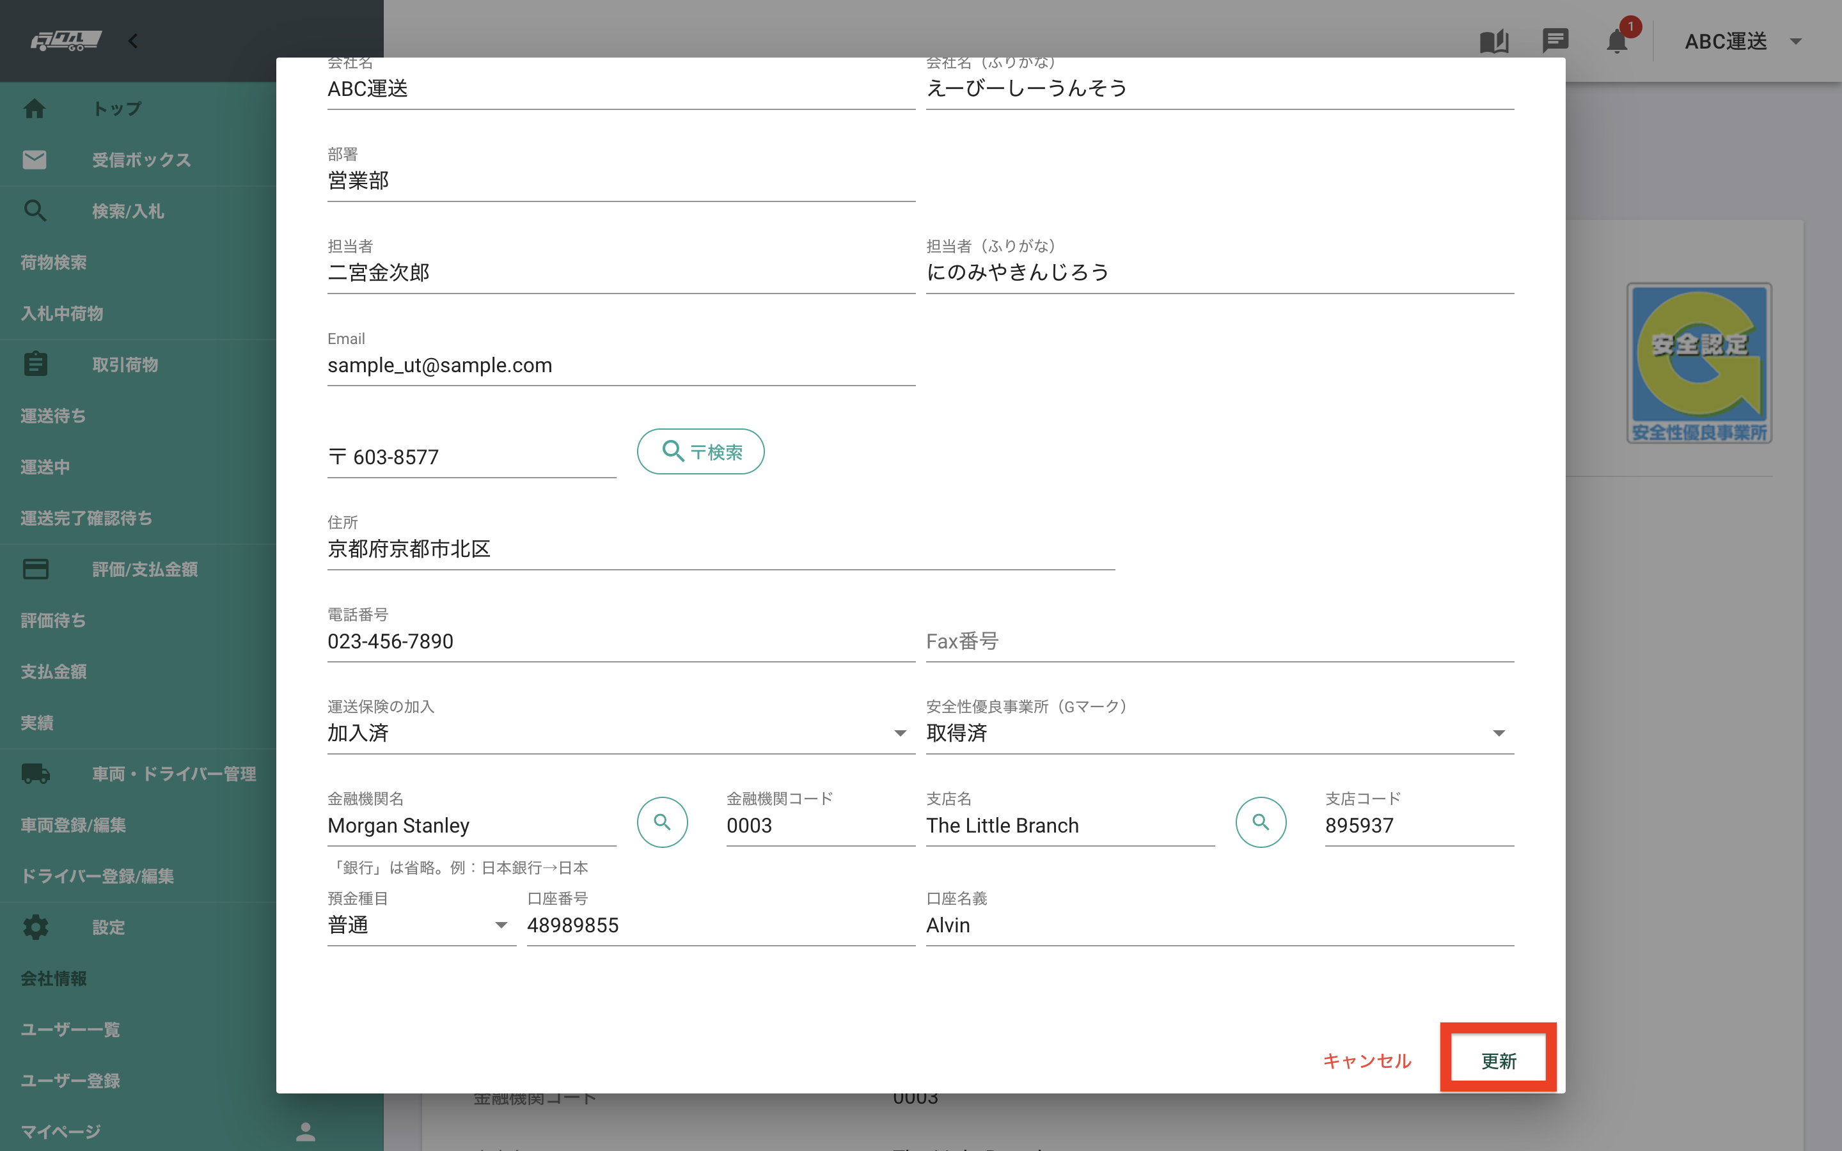Click the 金融機関コード field 0003

pos(821,825)
